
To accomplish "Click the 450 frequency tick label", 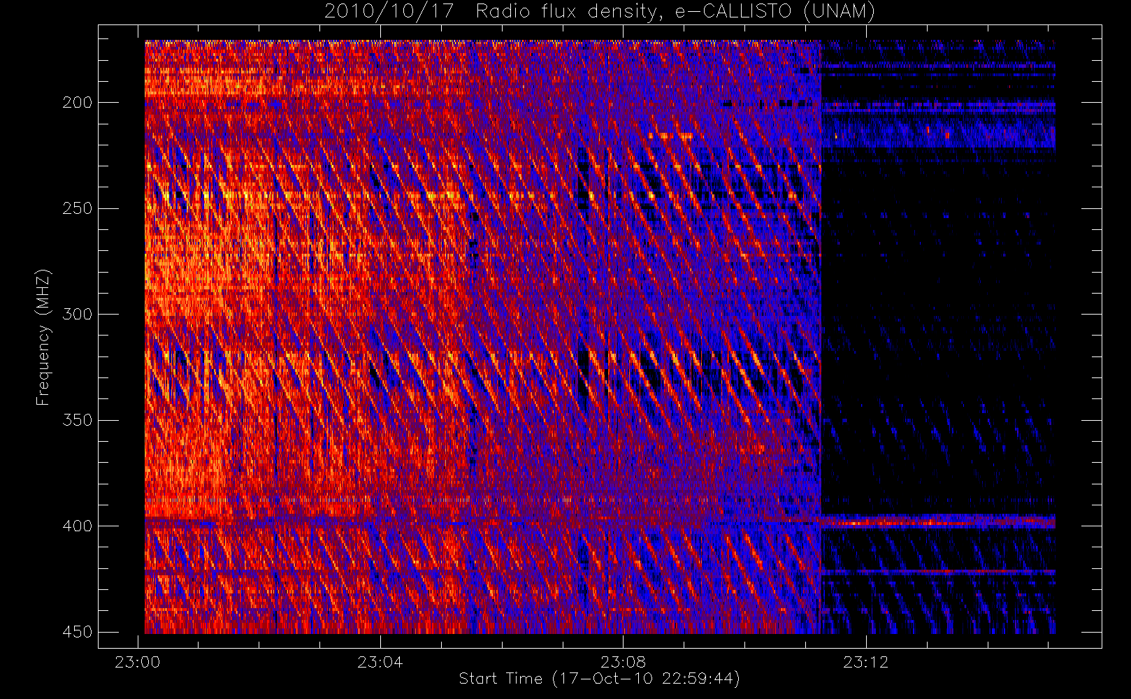I will (77, 632).
